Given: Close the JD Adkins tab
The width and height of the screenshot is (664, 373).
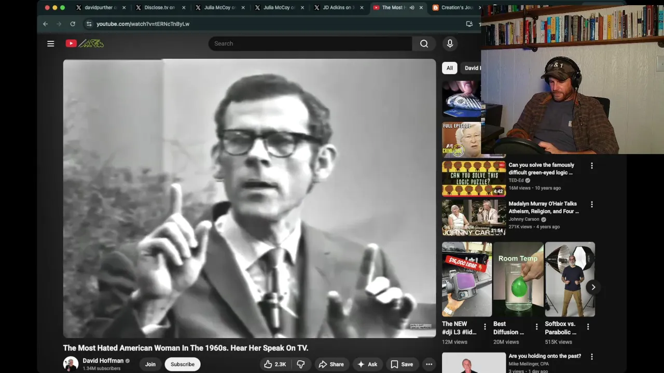Looking at the screenshot, I should (362, 8).
